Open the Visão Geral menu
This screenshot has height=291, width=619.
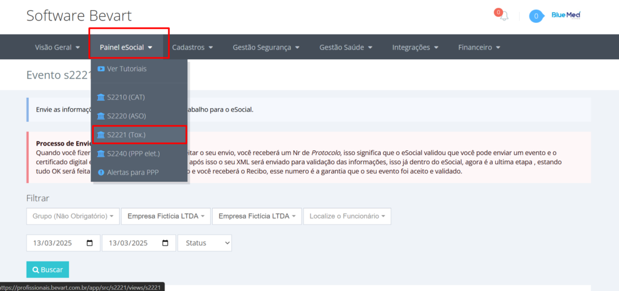(x=57, y=47)
